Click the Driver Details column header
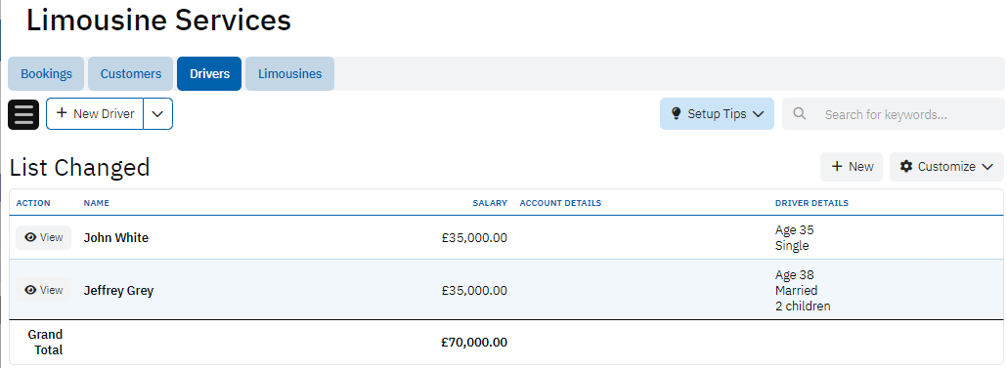This screenshot has width=1007, height=368. coord(811,203)
